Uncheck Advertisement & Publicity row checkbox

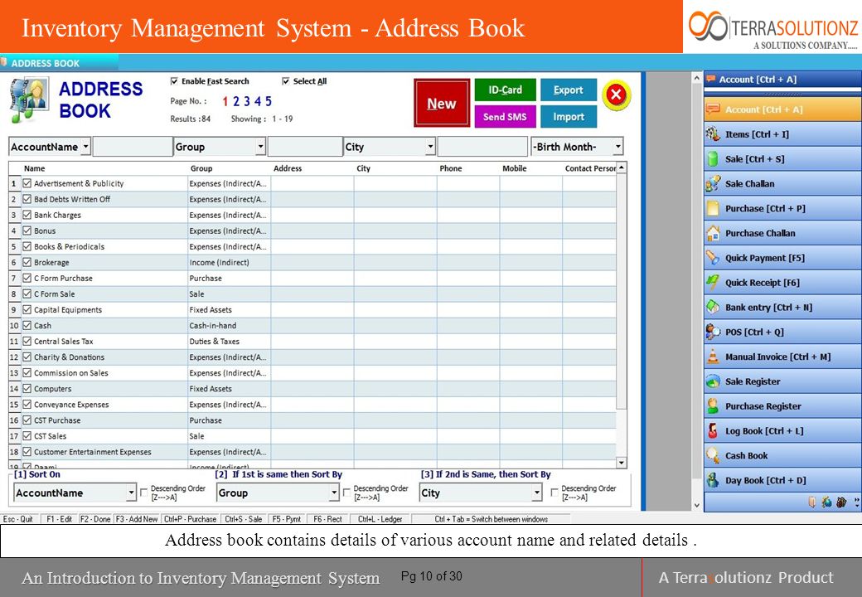[27, 183]
